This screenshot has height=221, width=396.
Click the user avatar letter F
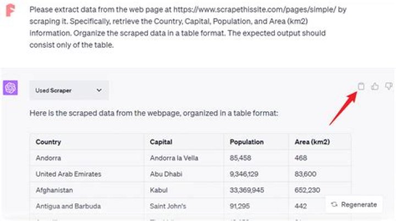tap(10, 11)
